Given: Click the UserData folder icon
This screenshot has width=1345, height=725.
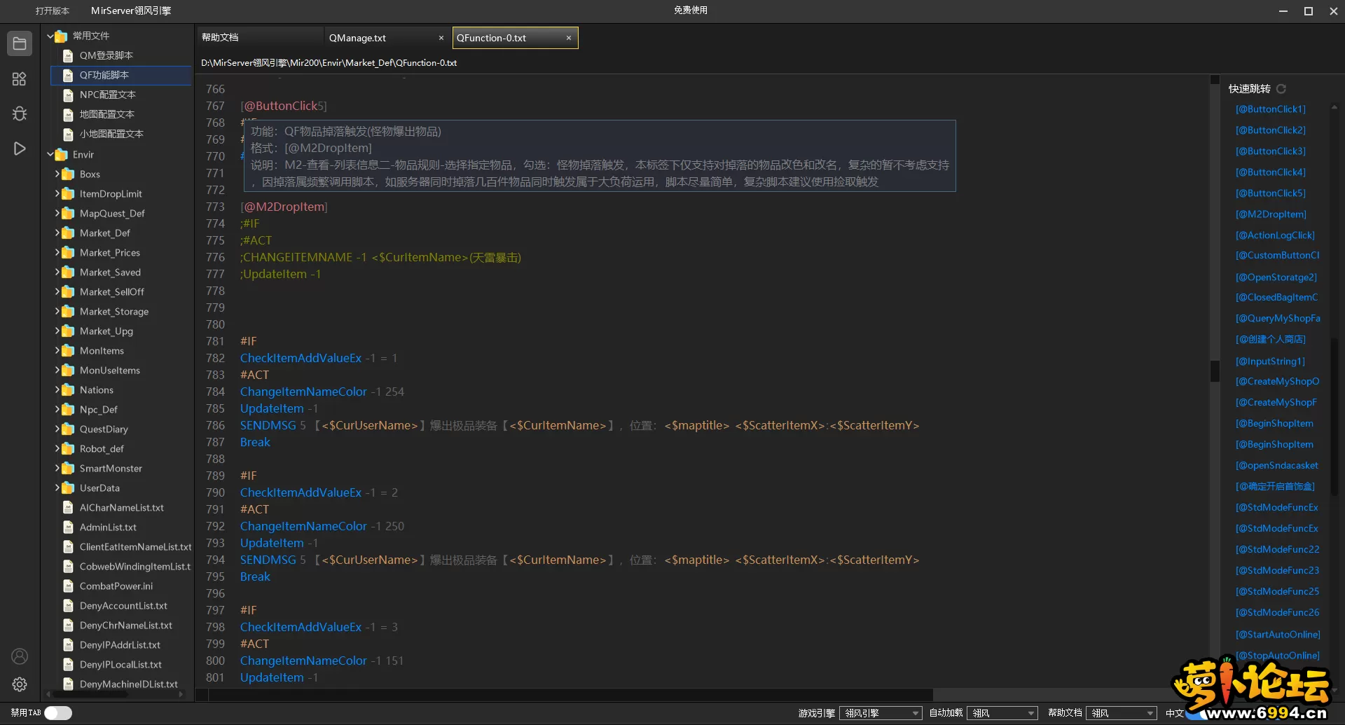Looking at the screenshot, I should 68,488.
